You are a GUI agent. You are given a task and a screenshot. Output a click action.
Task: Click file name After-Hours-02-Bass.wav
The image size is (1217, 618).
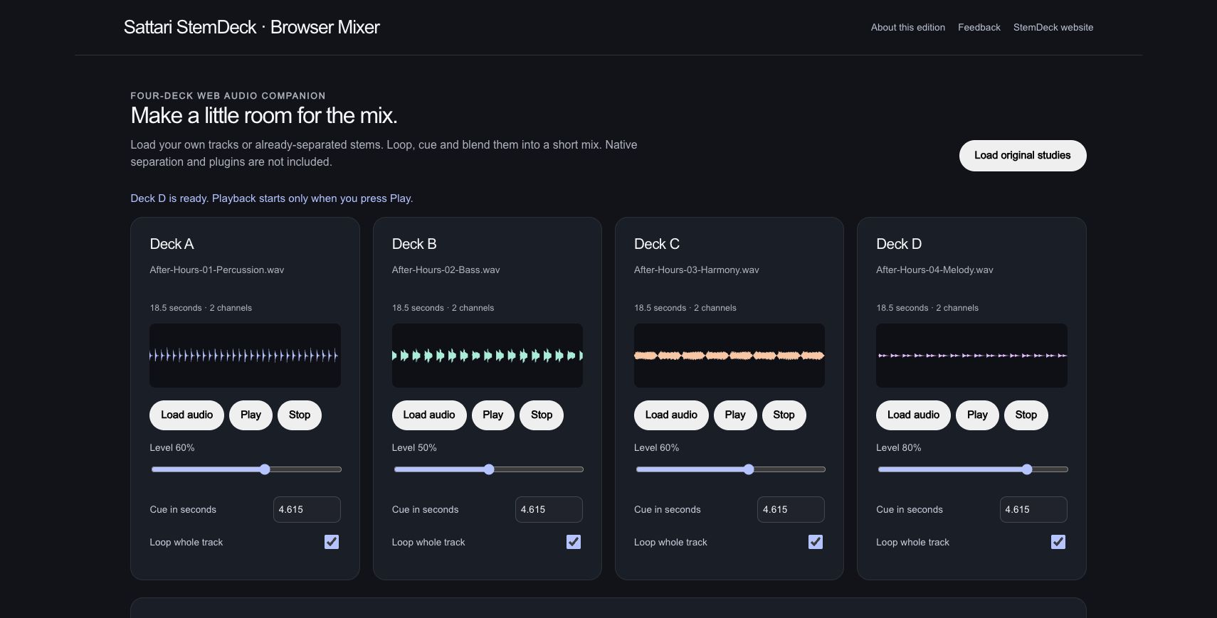pos(446,270)
